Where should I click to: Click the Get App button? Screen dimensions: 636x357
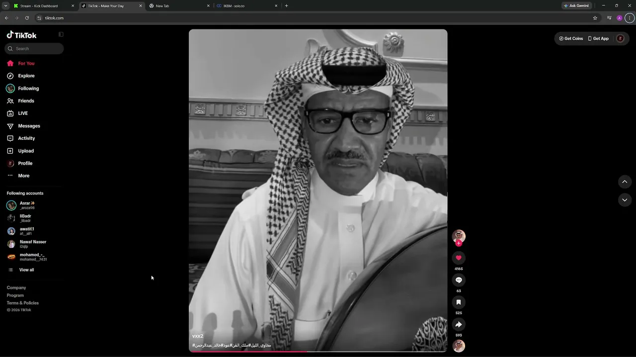coord(598,39)
